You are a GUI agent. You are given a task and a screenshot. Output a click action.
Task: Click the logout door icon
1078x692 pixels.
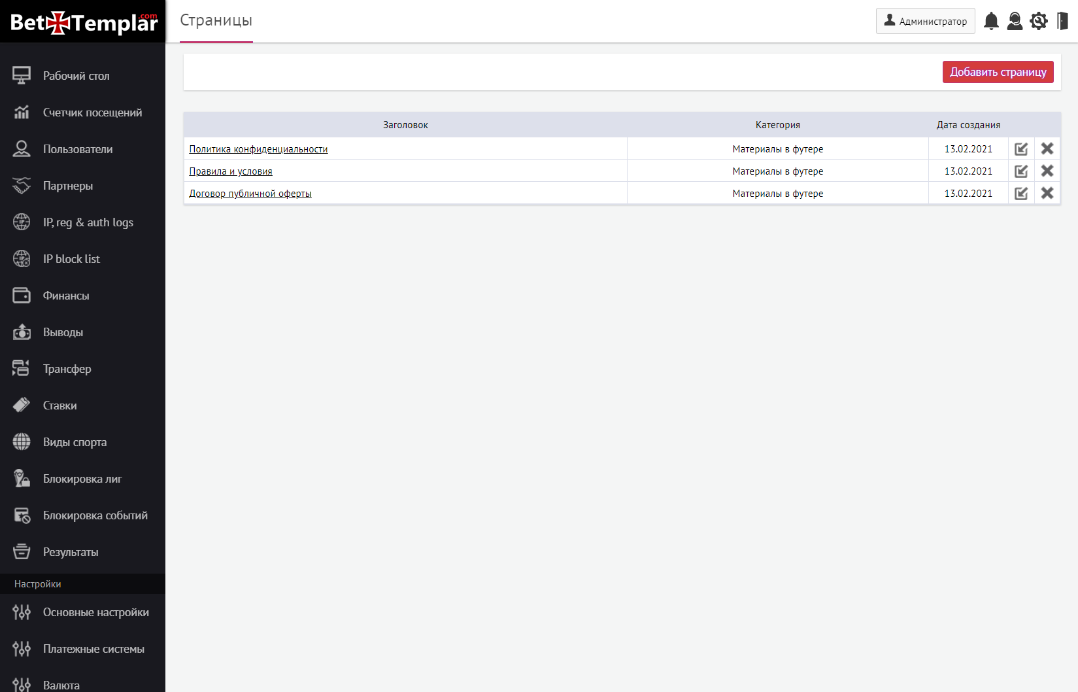pos(1062,22)
